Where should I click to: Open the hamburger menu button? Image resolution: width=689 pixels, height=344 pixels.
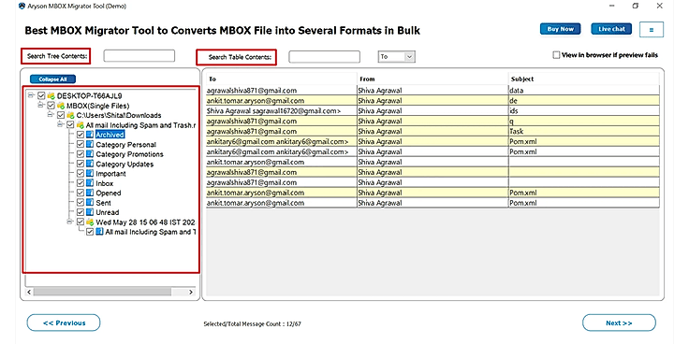(652, 30)
